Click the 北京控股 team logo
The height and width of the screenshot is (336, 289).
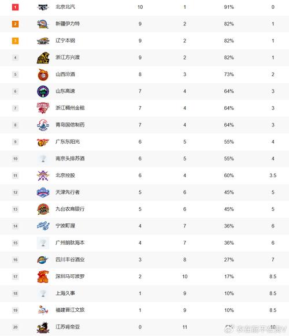[x=43, y=176]
